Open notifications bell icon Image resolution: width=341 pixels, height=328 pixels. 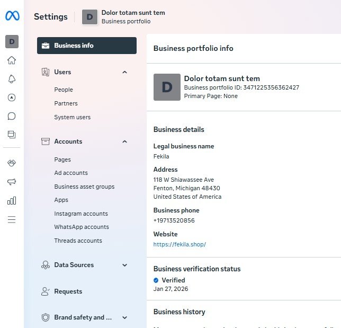12,79
